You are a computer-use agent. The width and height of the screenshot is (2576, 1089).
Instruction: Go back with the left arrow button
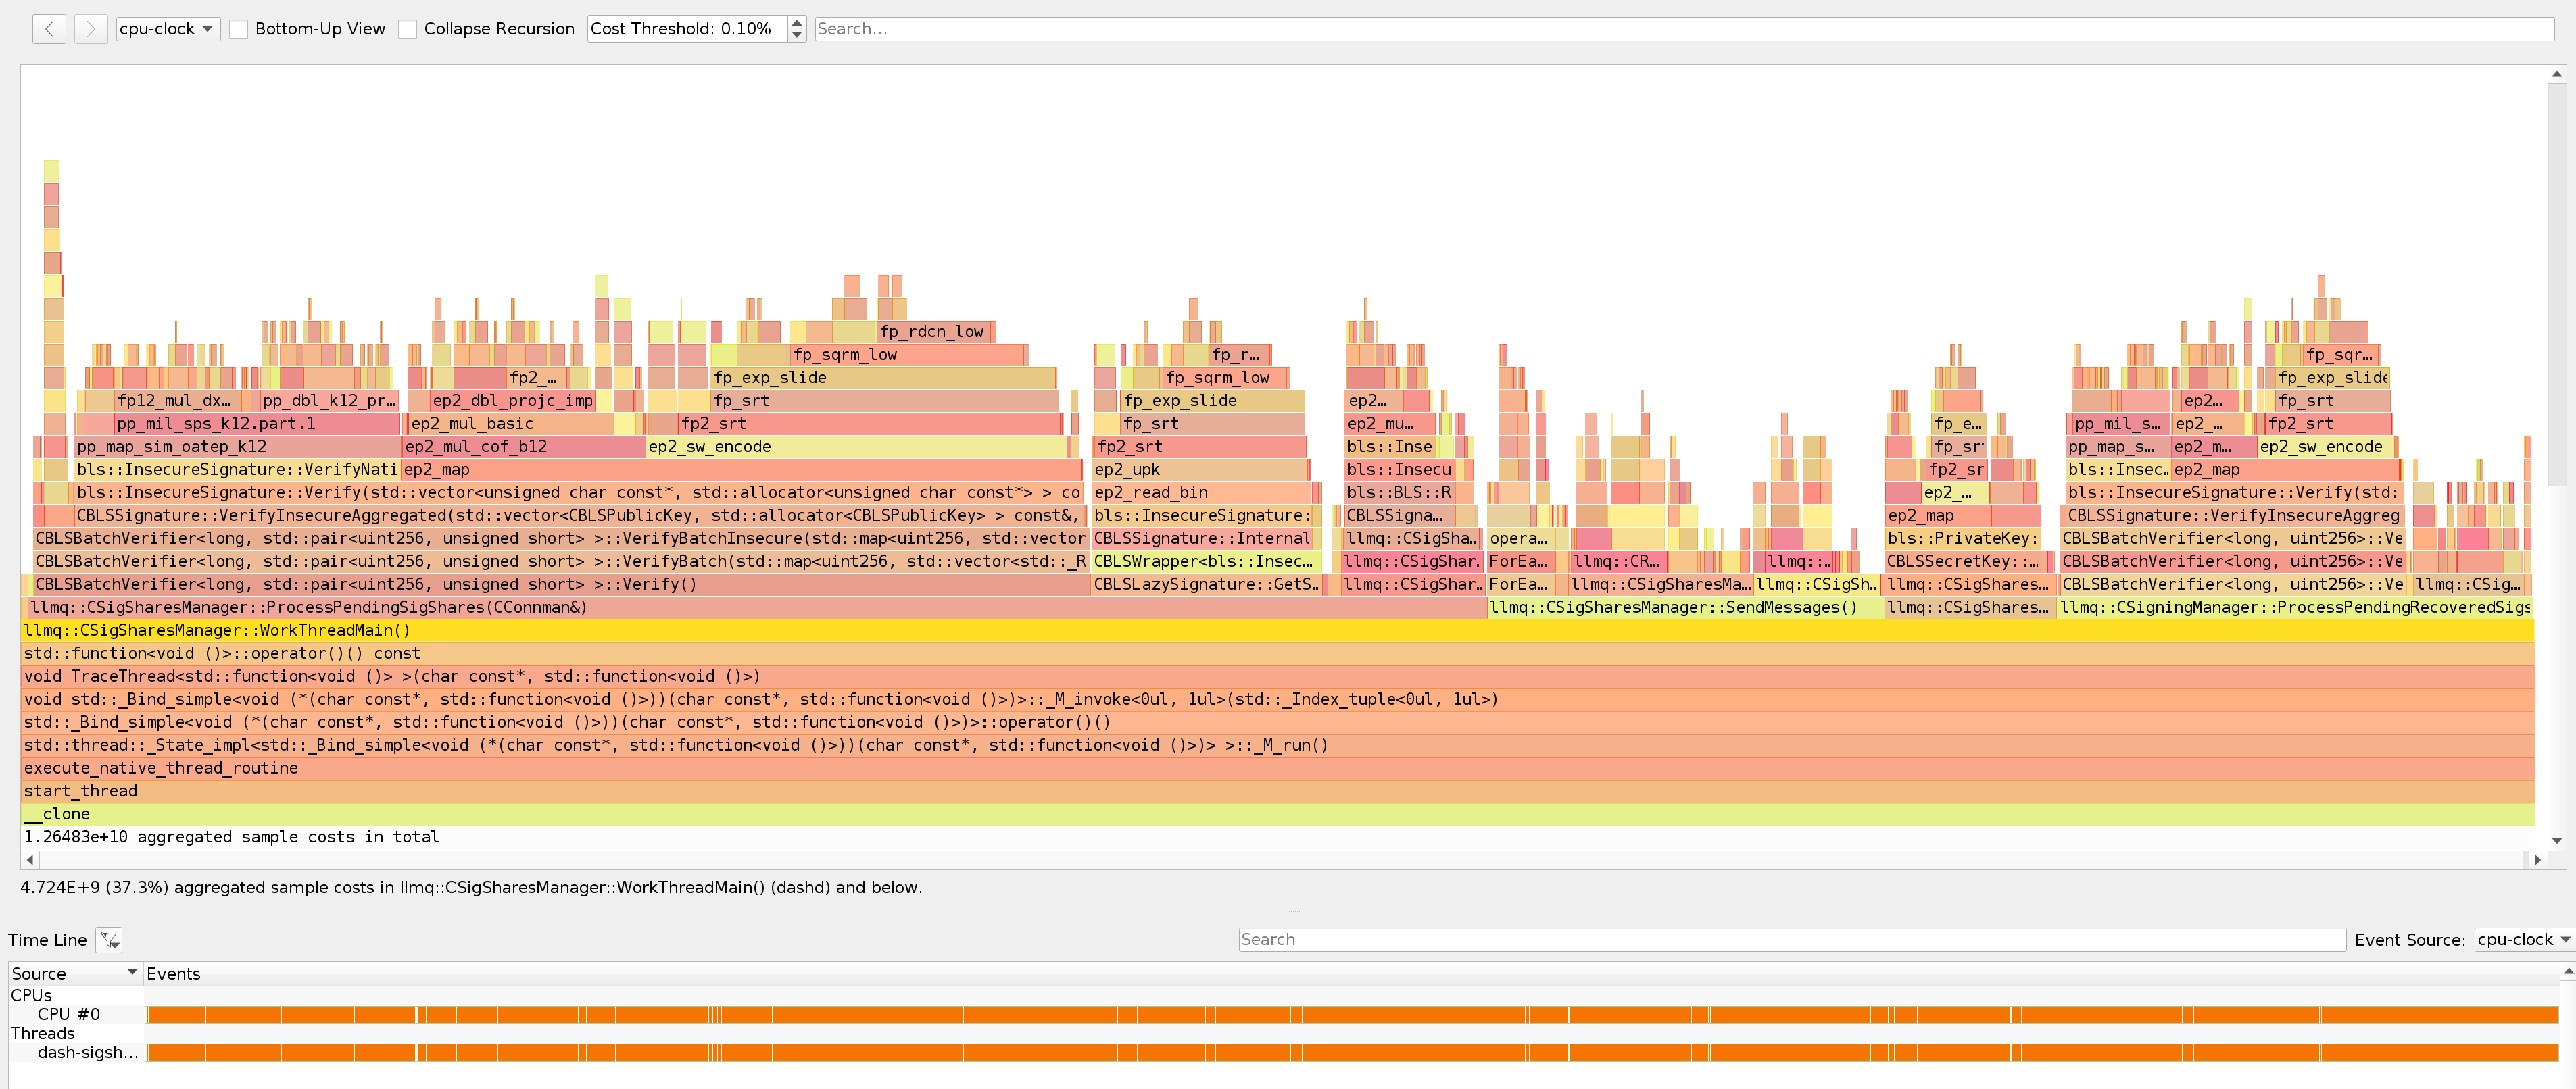(x=49, y=29)
